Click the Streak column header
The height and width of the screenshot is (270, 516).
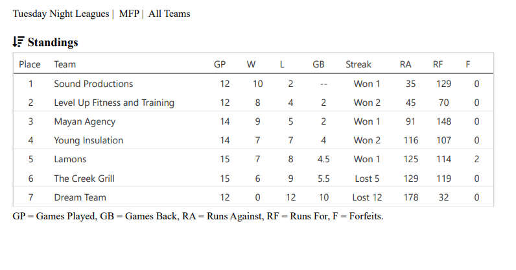pos(358,64)
